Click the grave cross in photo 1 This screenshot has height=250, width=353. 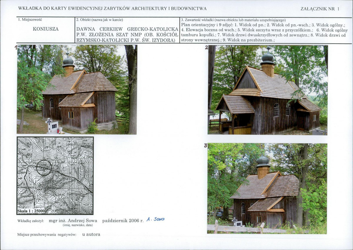49,125
